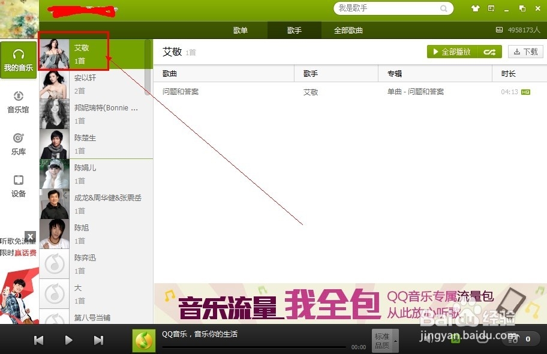The height and width of the screenshot is (354, 547).
Task: Click the playback progress bar
Action: (x=252, y=347)
